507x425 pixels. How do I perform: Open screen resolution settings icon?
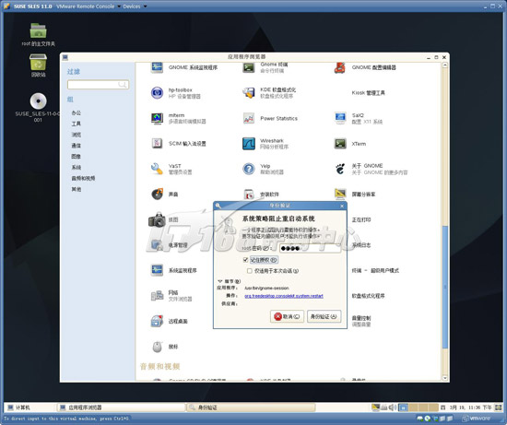point(340,195)
